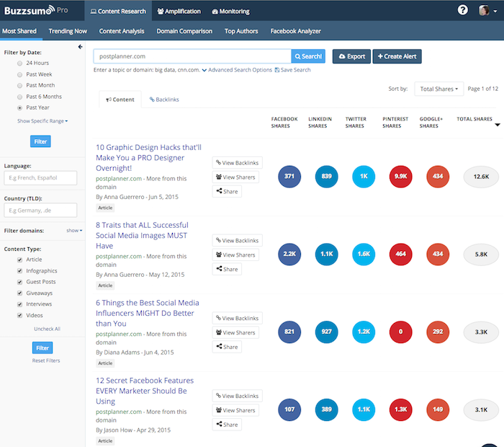Click the total shares 5.8K bubble

(481, 255)
